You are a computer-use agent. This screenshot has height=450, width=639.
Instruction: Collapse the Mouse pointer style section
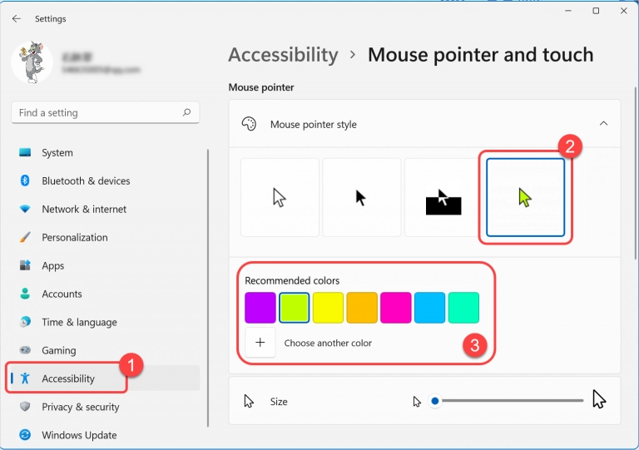point(603,123)
